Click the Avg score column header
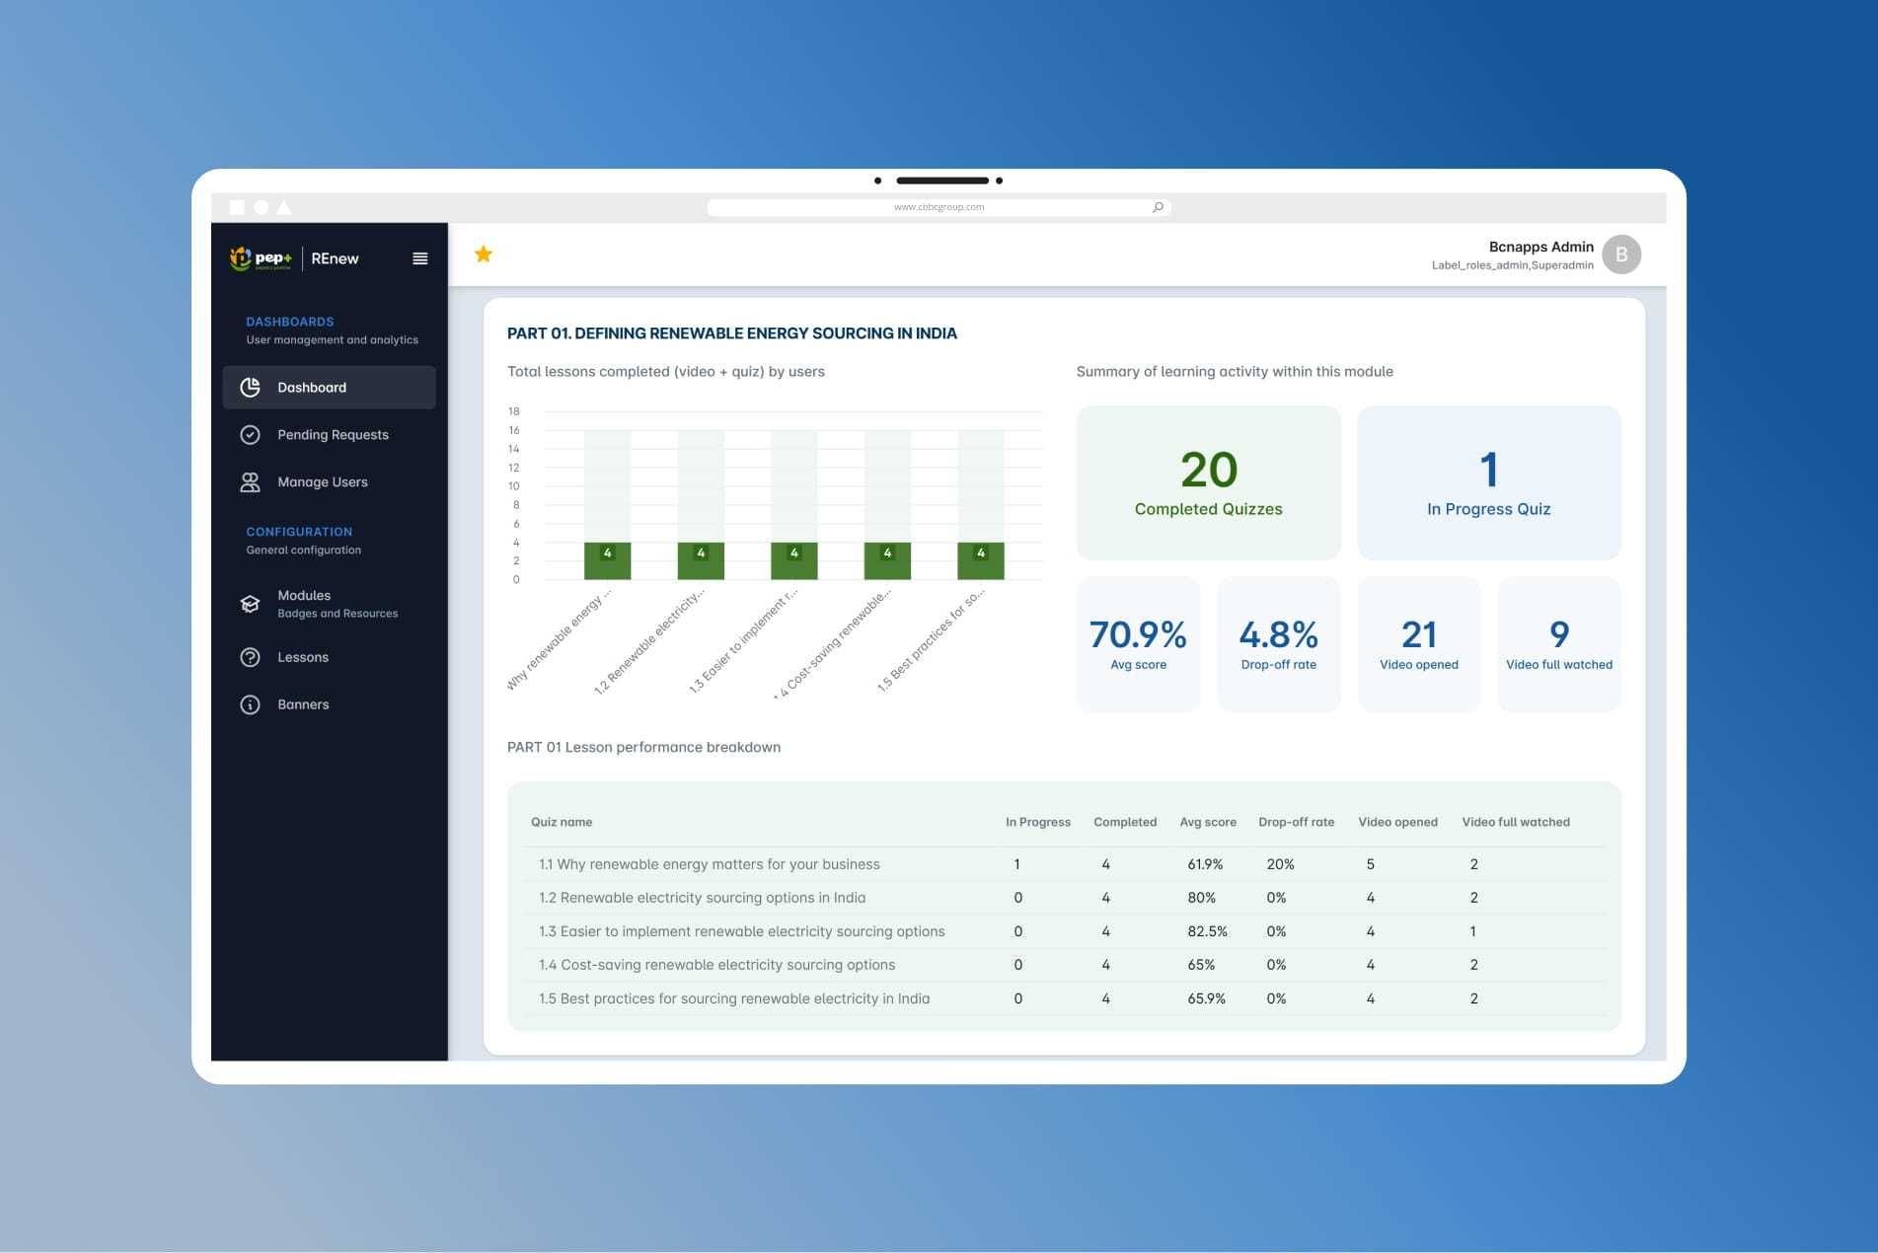This screenshot has height=1253, width=1878. pos(1207,822)
